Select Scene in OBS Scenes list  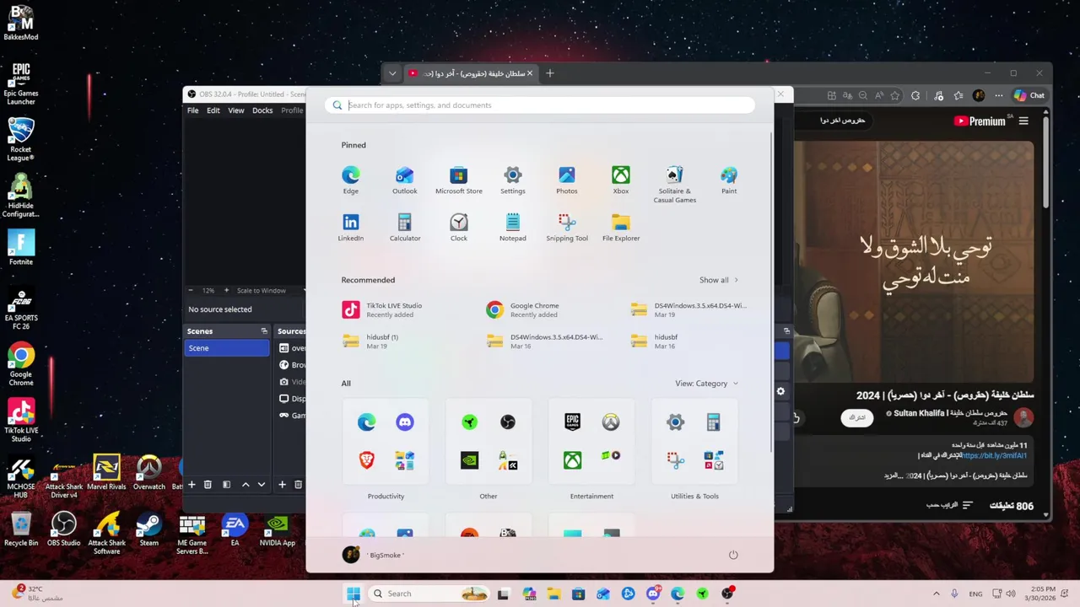226,348
